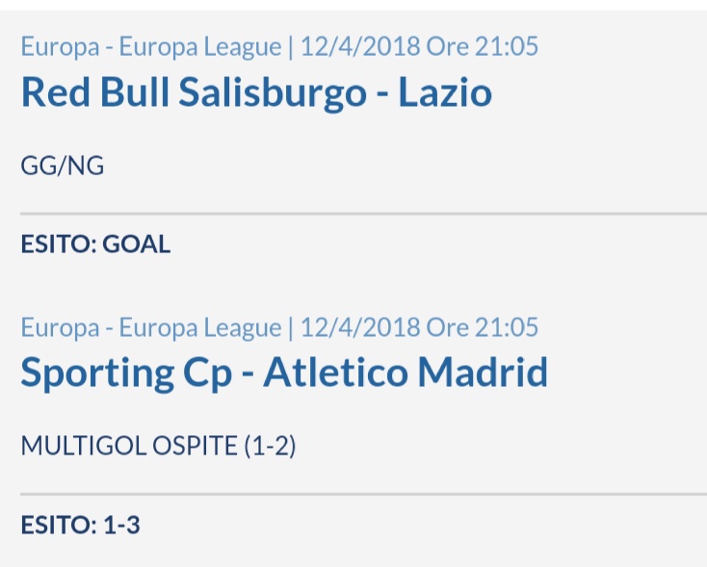Click the white bar at page top
707x567 pixels.
(353, 5)
